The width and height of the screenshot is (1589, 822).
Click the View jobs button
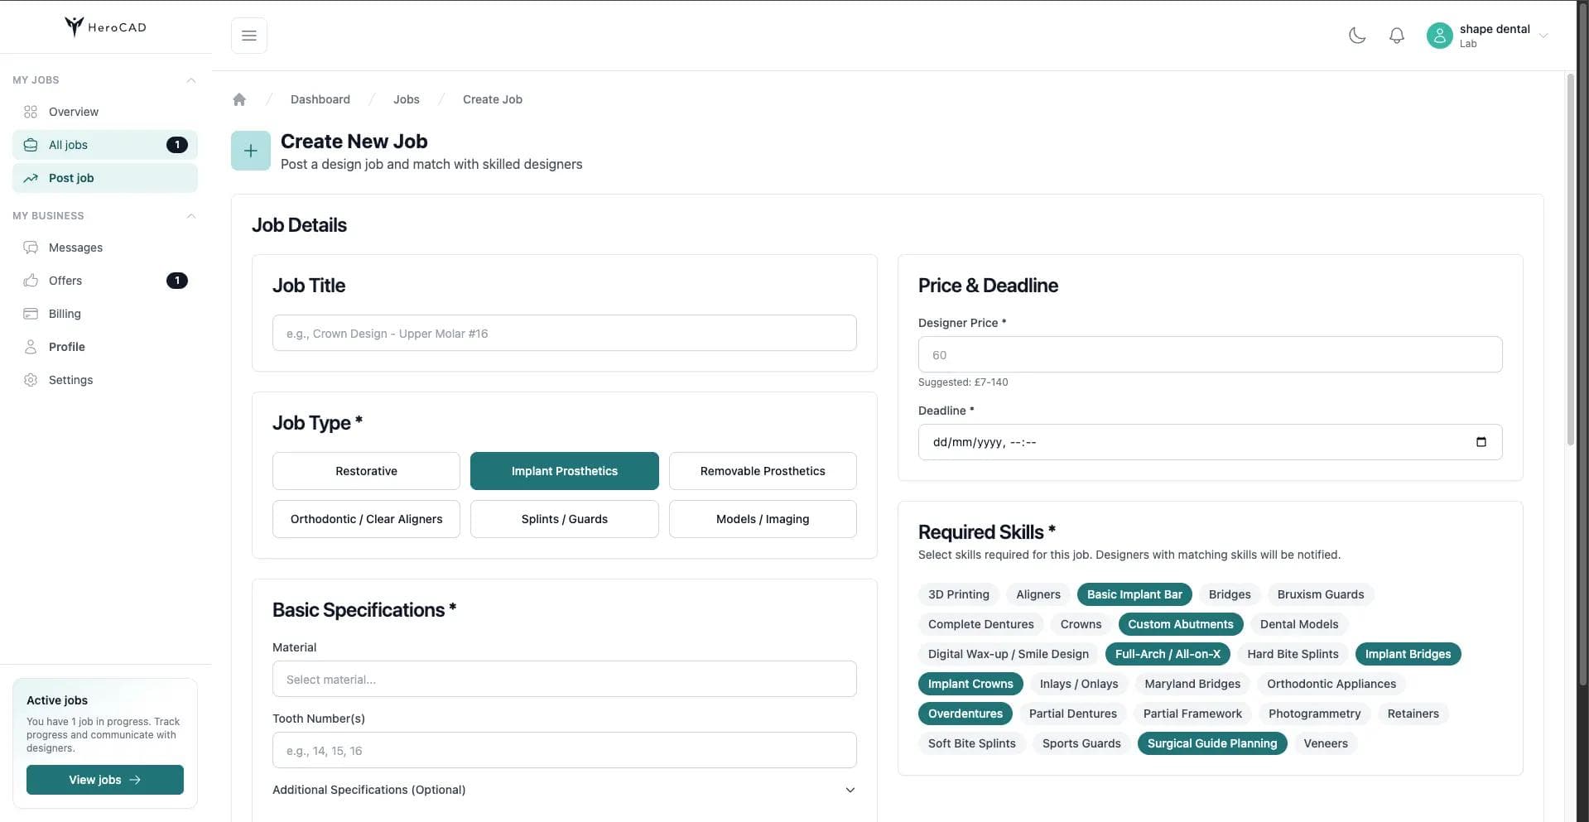(x=105, y=780)
